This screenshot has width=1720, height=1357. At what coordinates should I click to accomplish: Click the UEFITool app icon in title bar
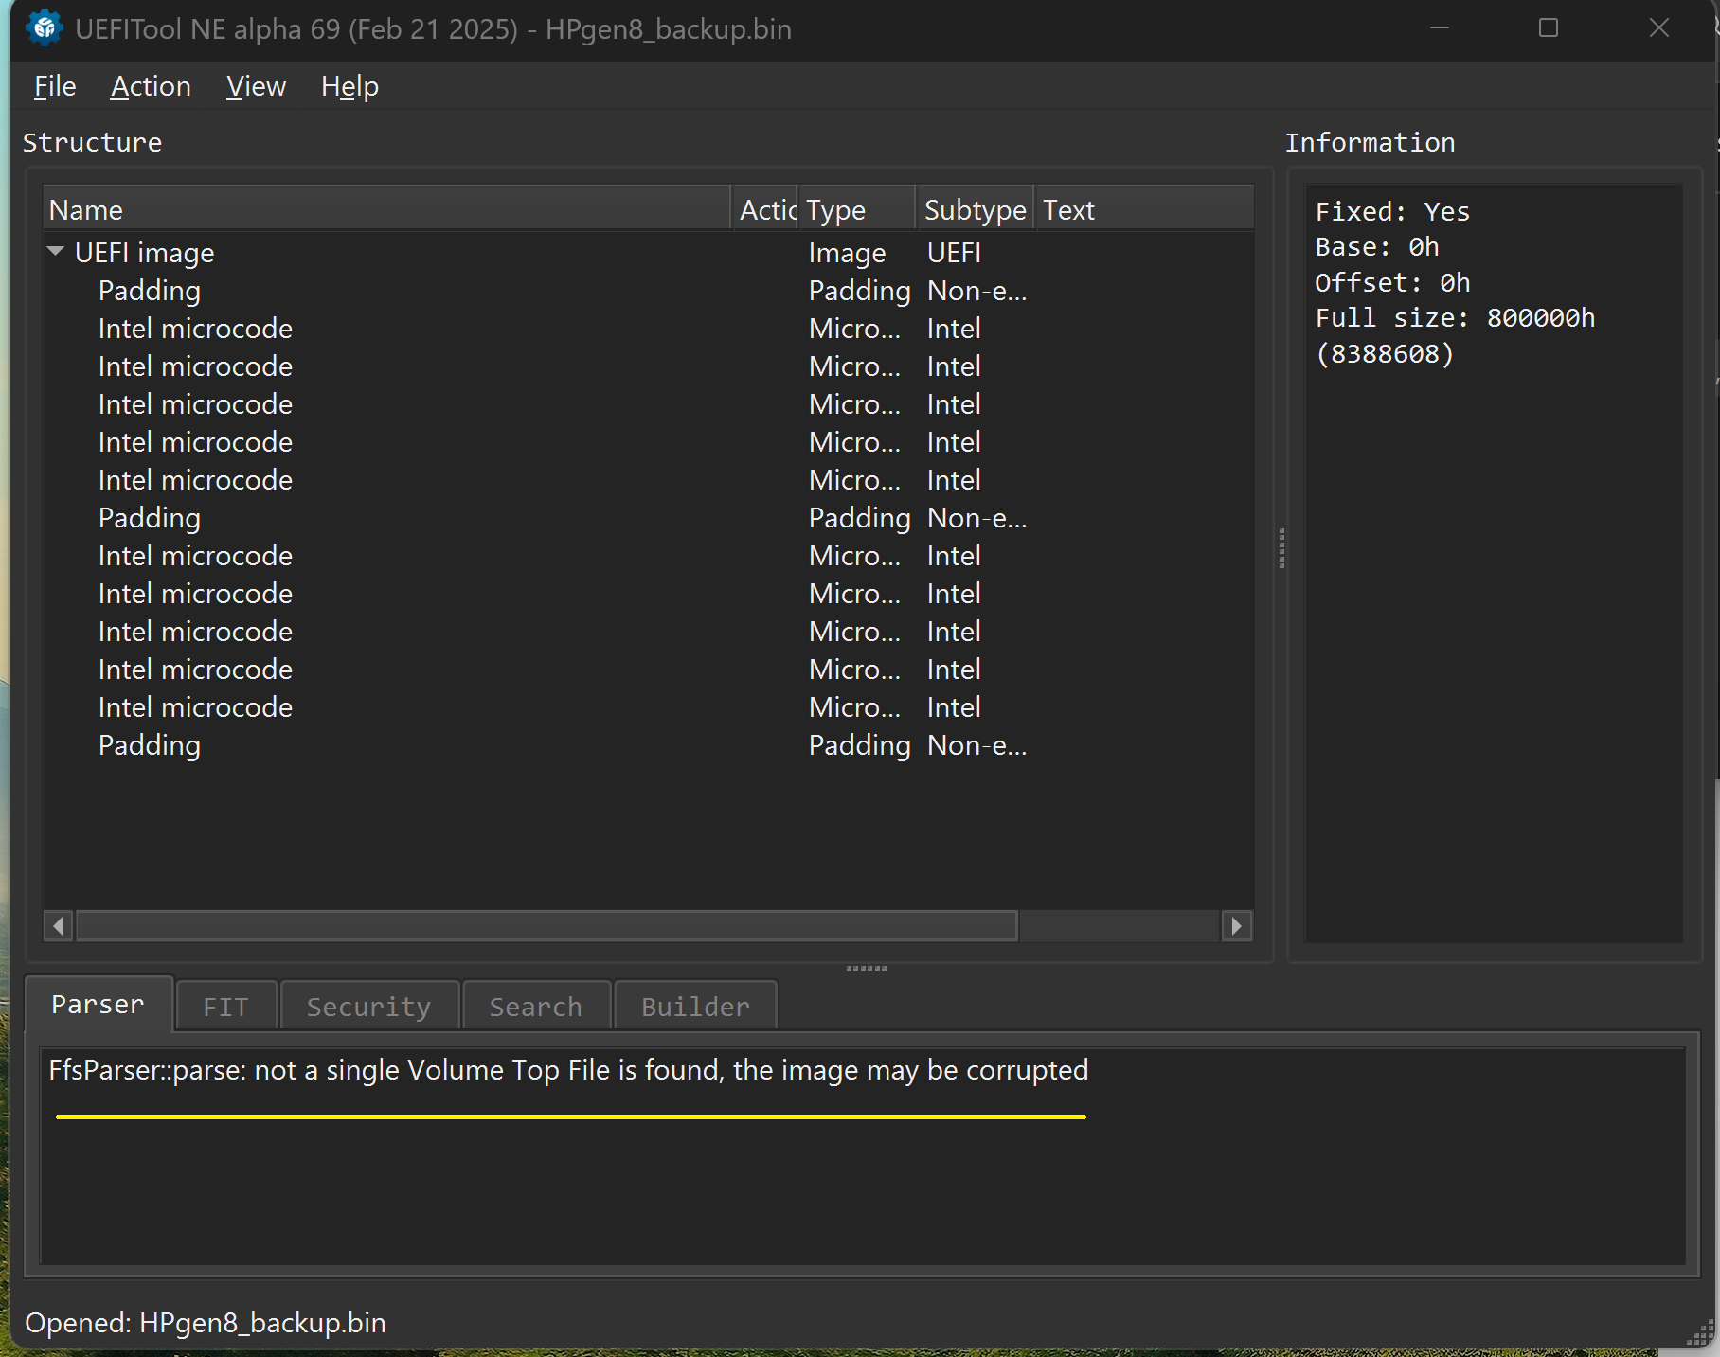point(45,28)
